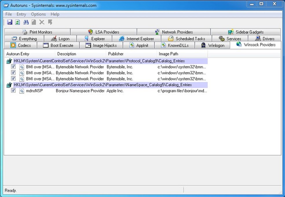Viewport: 285px width, 197px height.
Task: Select the Protocol_Catalog9 registry key row
Action: 110,61
